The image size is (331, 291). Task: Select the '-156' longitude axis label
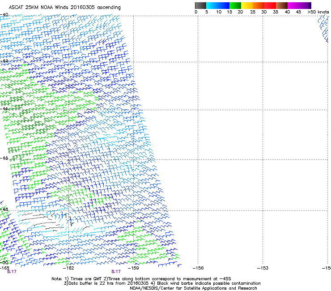[x=198, y=268]
